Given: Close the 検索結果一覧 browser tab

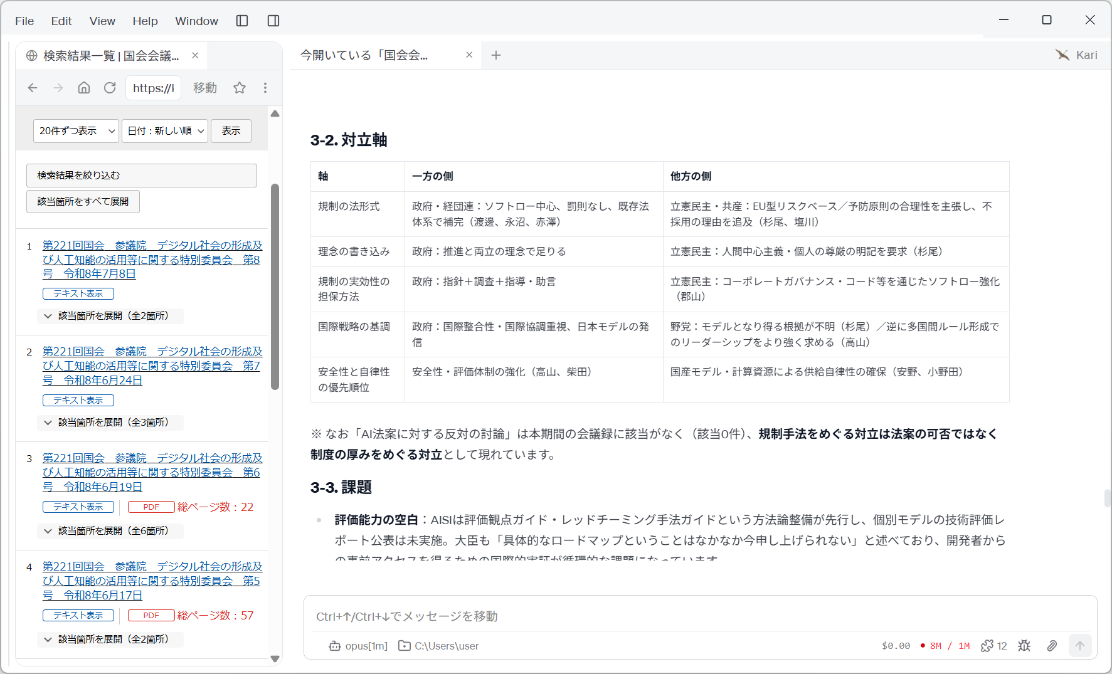Looking at the screenshot, I should tap(195, 55).
